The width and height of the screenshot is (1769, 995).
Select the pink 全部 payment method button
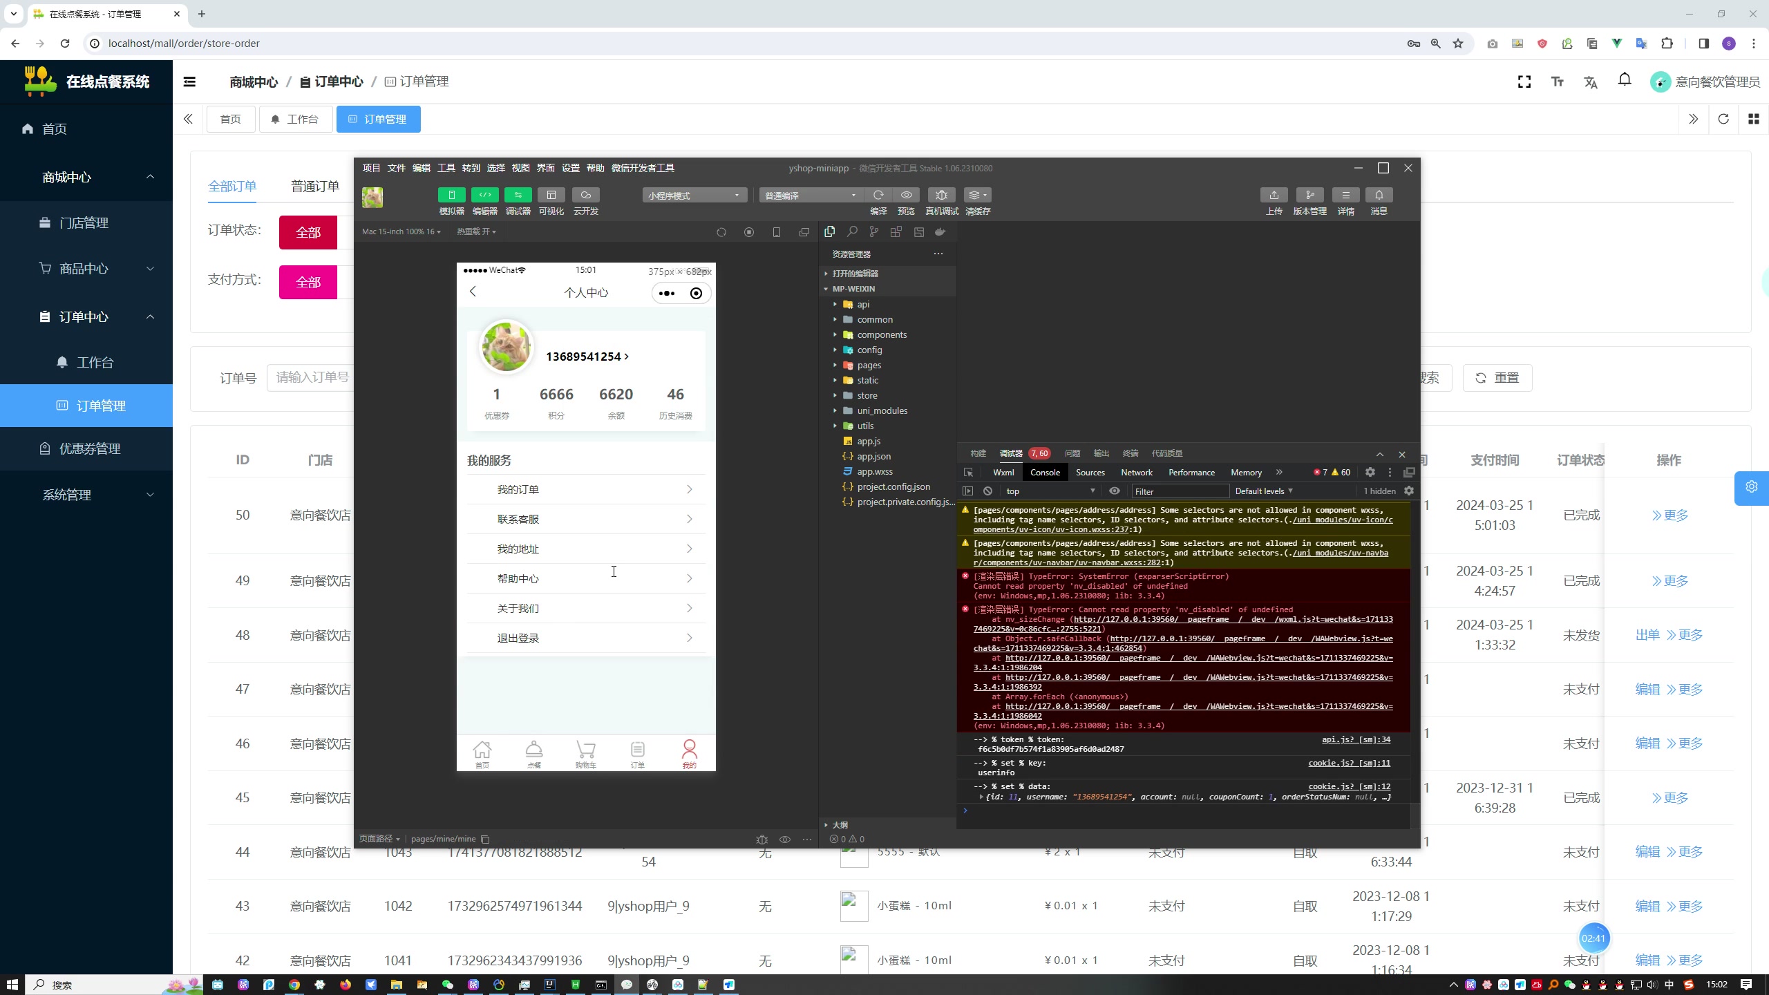pos(308,283)
